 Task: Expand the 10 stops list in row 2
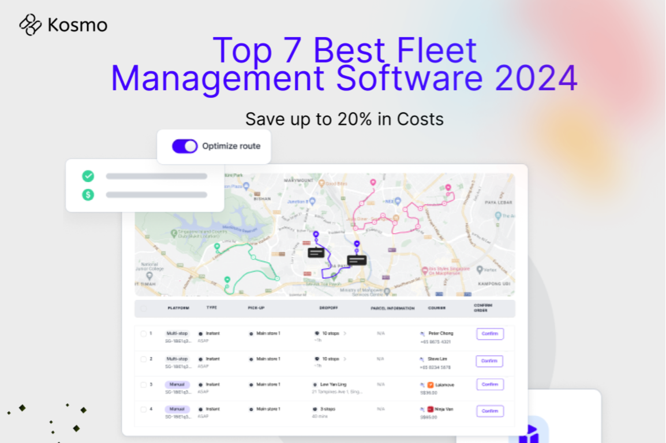346,359
